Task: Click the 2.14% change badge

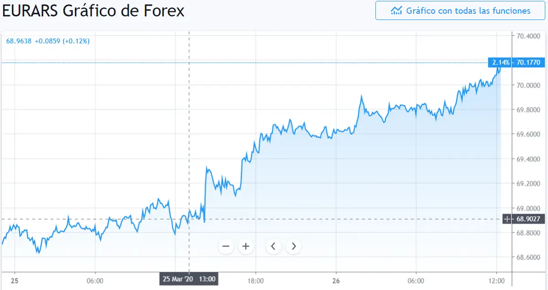Action: pos(501,62)
